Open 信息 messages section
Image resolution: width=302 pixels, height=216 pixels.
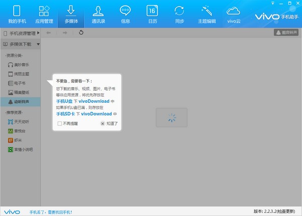point(125,14)
